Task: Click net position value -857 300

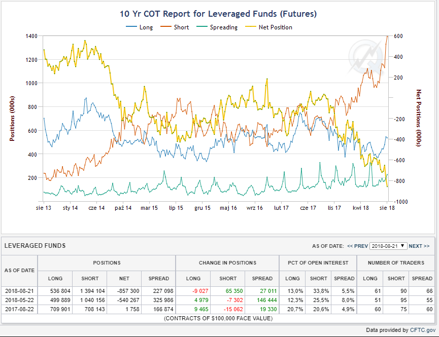Action: point(128,291)
